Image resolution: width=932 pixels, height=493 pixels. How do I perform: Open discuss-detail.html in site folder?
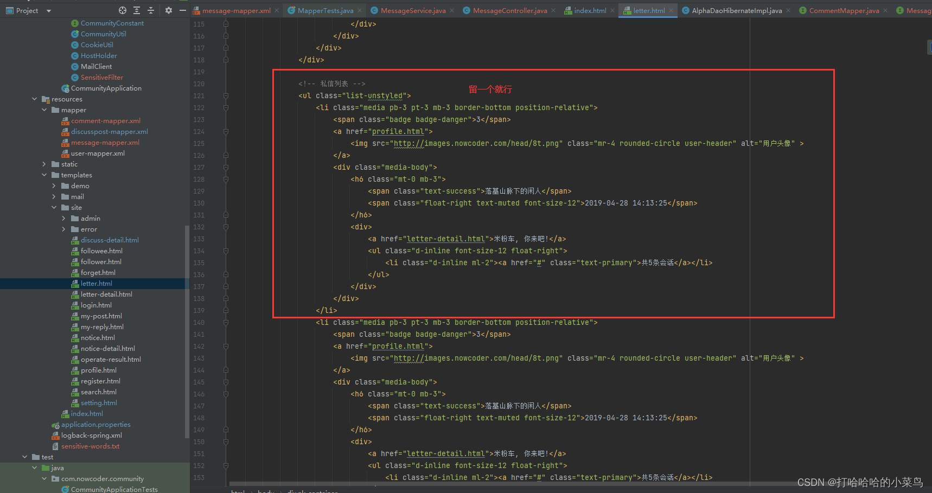[109, 240]
